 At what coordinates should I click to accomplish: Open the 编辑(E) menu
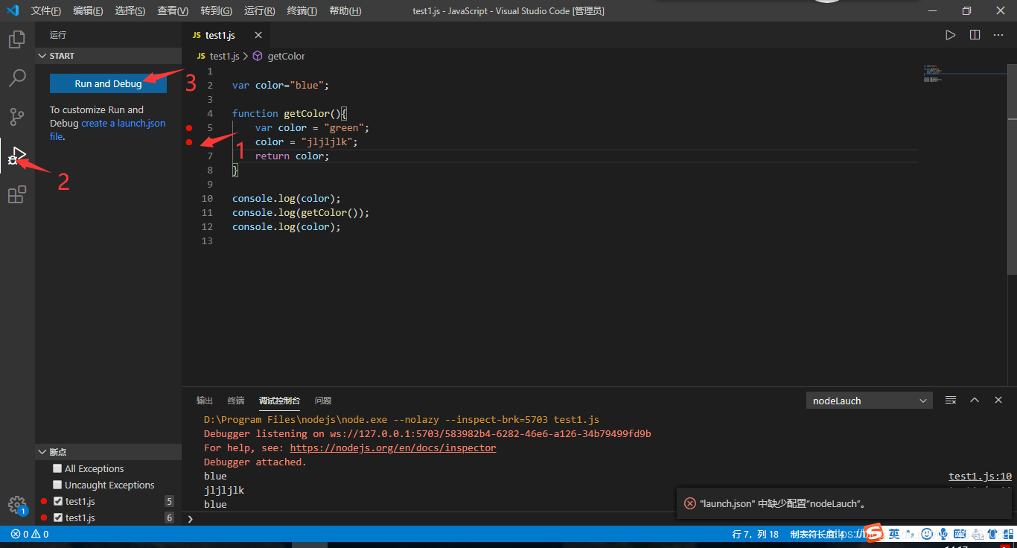click(x=89, y=11)
